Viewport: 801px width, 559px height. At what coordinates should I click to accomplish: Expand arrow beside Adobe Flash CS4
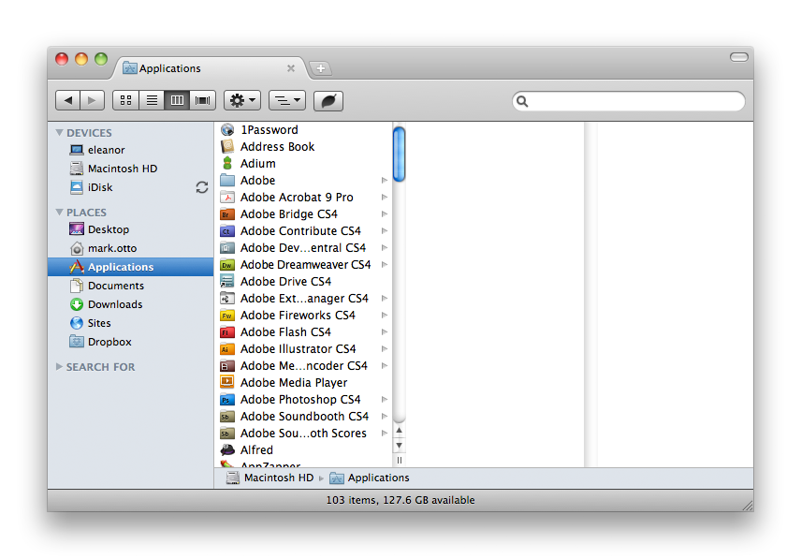[385, 332]
